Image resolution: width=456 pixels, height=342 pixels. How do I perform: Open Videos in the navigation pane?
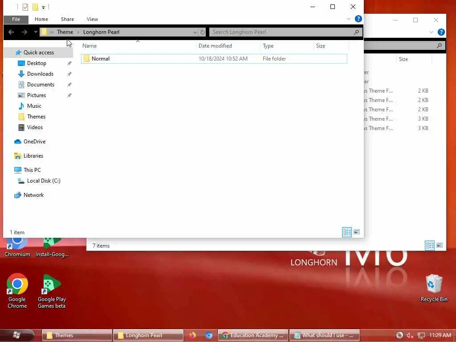pos(35,127)
